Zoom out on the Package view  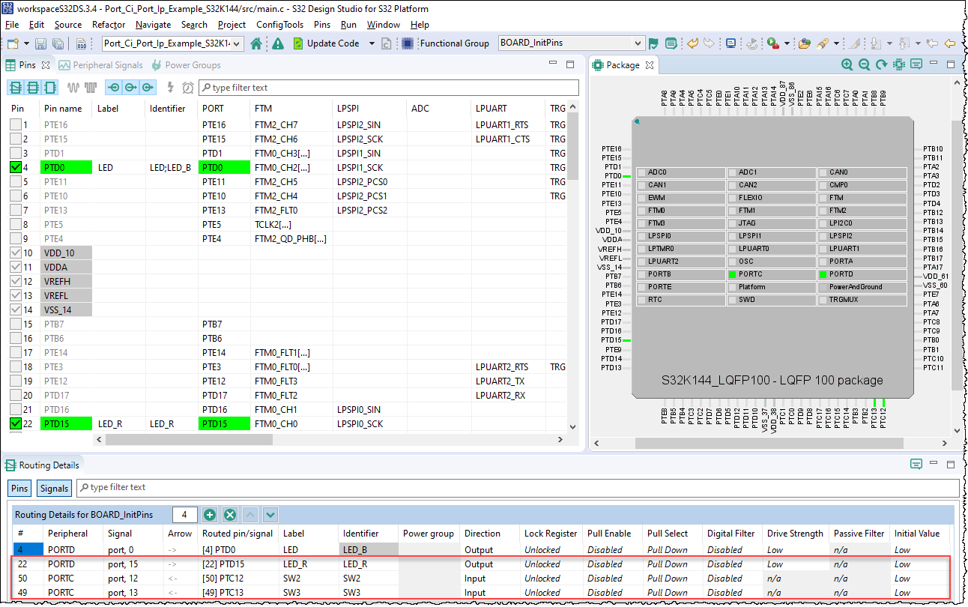click(x=865, y=65)
